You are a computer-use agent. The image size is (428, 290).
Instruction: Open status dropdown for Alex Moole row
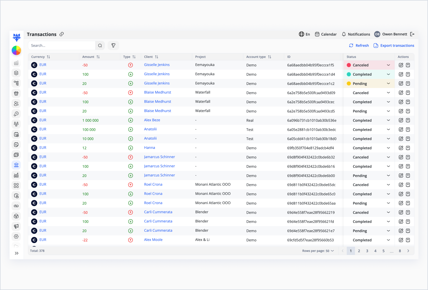[388, 240]
